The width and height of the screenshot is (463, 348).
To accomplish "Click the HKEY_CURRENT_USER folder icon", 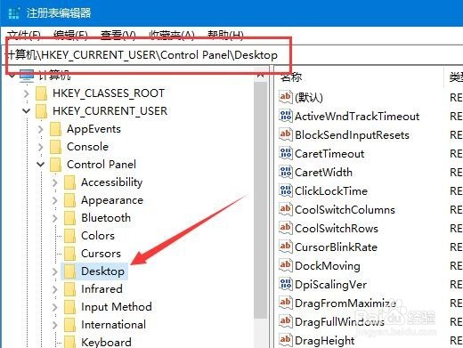I will (x=41, y=111).
